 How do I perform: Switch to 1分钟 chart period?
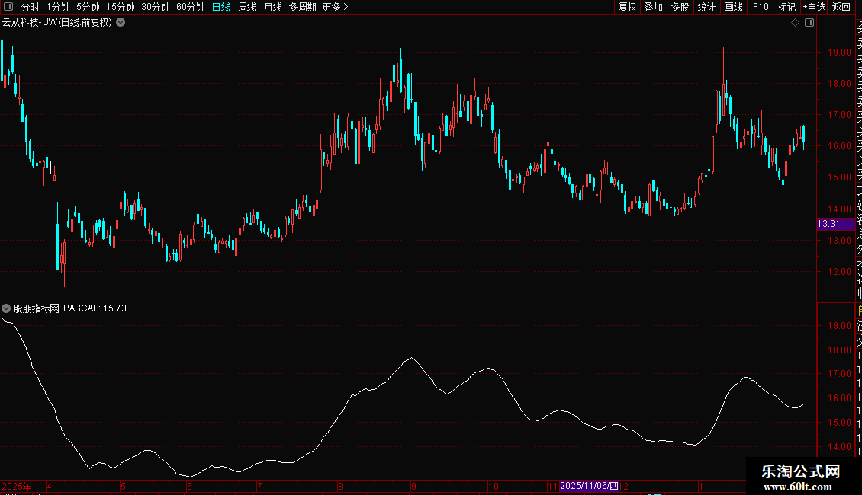coord(58,7)
